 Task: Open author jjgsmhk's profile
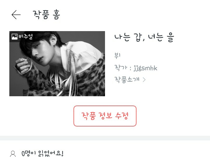(145, 68)
